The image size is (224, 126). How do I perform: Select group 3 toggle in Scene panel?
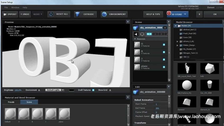click(x=161, y=34)
